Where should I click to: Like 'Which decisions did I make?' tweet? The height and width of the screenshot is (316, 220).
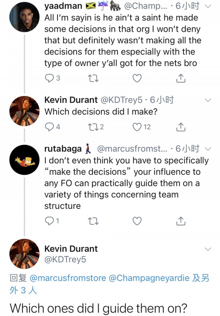(x=137, y=127)
